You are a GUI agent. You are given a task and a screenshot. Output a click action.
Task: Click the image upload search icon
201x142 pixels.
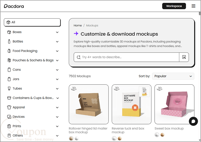(184, 57)
